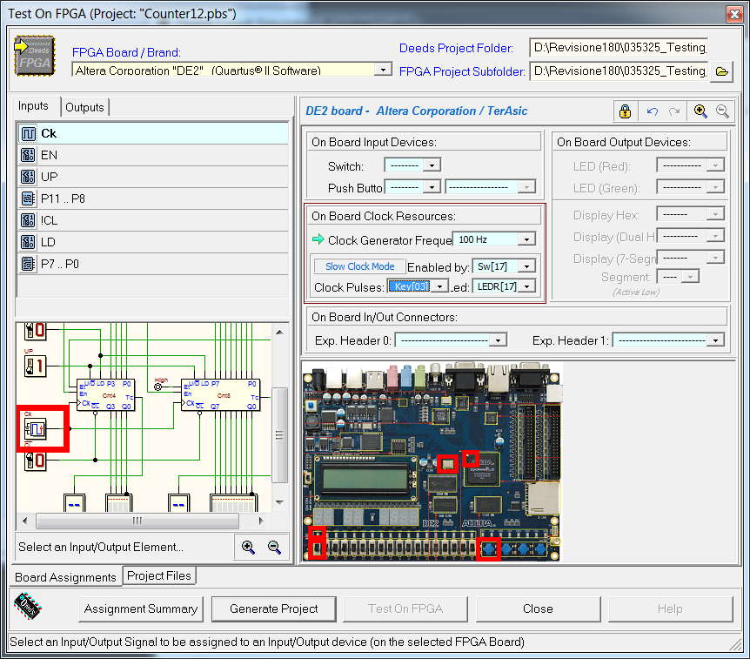The image size is (750, 659).
Task: Open the first Push Button dropdown
Action: pyautogui.click(x=432, y=187)
